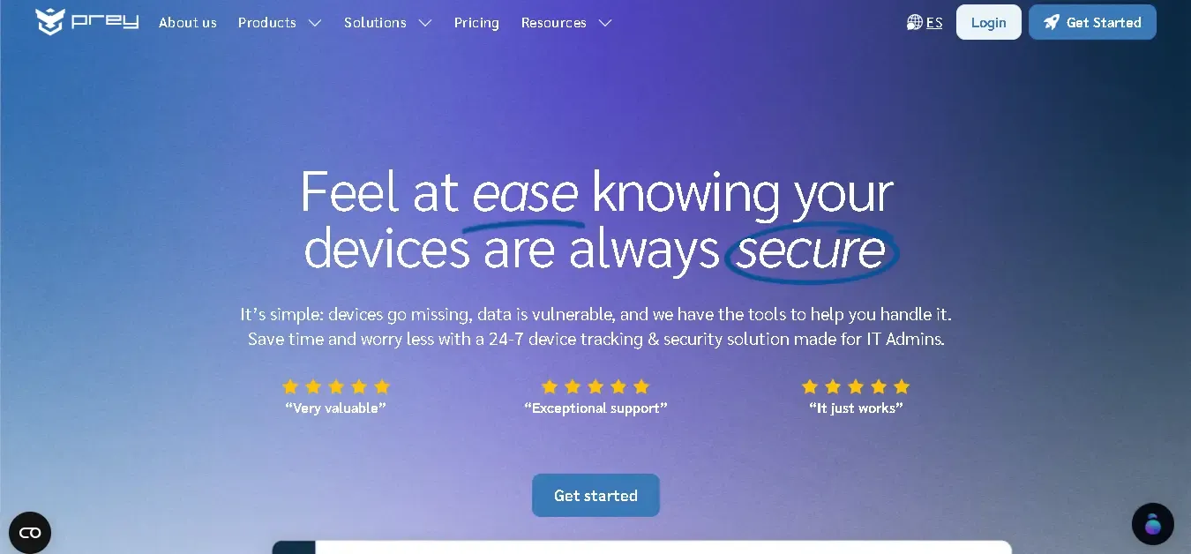Expand the Solutions dropdown
This screenshot has width=1191, height=554.
coord(387,23)
